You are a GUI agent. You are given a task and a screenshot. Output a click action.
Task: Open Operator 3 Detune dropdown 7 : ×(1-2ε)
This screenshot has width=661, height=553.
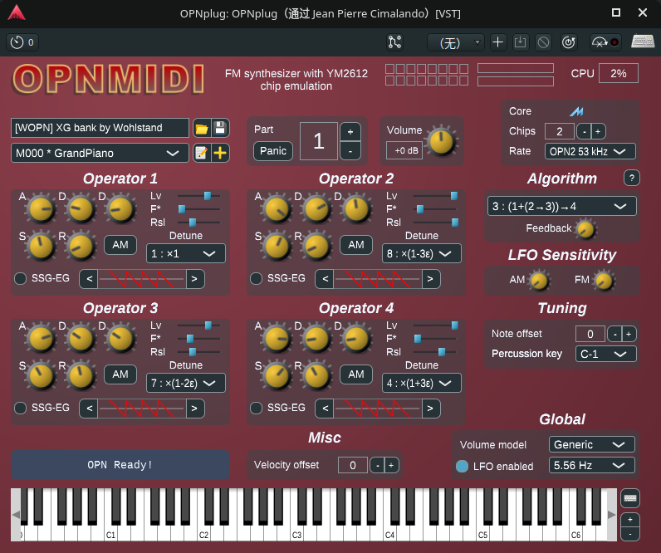186,383
